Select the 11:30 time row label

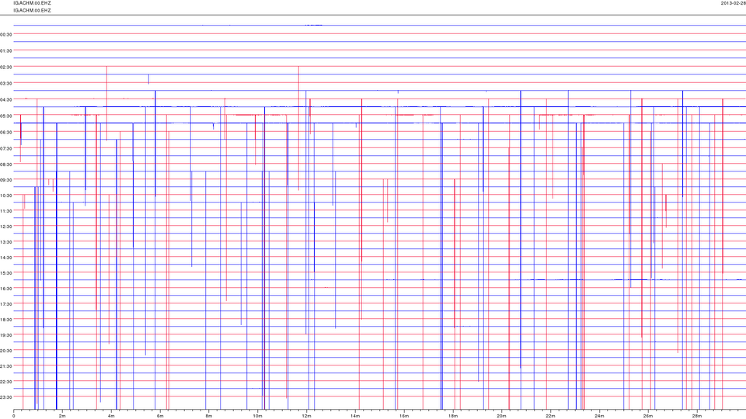pyautogui.click(x=6, y=211)
